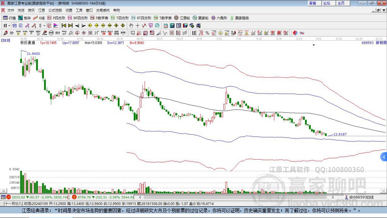Step chart right with black right arrow
Viewport: 387px width, 218px height.
click(x=84, y=25)
